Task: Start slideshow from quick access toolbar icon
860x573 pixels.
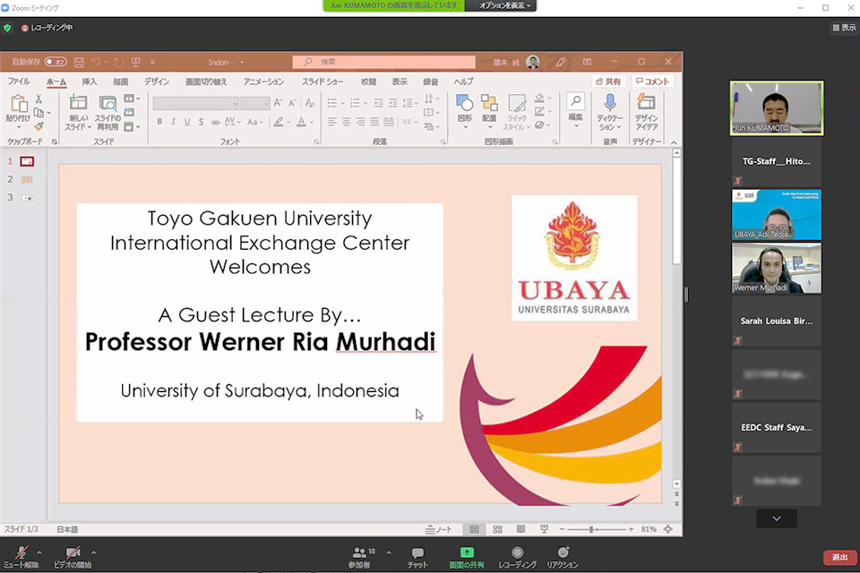Action: [136, 62]
